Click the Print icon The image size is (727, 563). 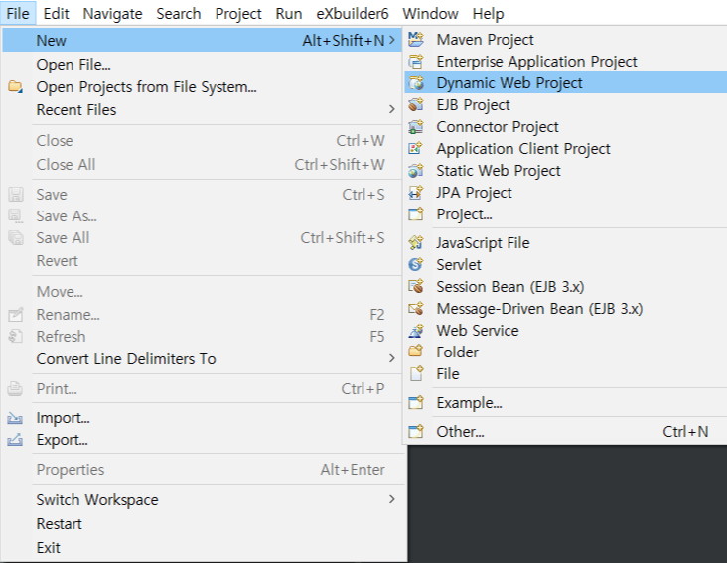coord(15,389)
